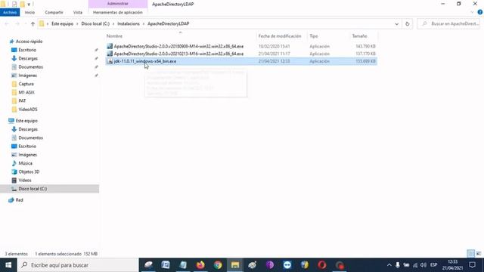Open the Archivo ribbon tab
The height and width of the screenshot is (272, 484).
click(10, 12)
